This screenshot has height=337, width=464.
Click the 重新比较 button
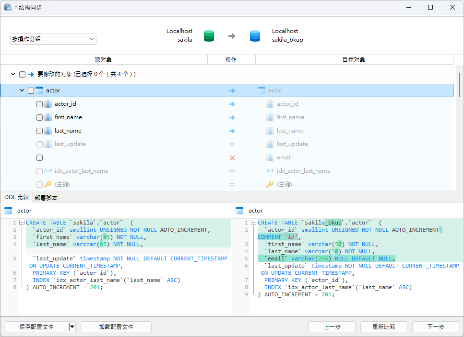pyautogui.click(x=383, y=326)
